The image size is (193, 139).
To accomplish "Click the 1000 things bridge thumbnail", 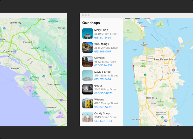I will tap(88, 47).
